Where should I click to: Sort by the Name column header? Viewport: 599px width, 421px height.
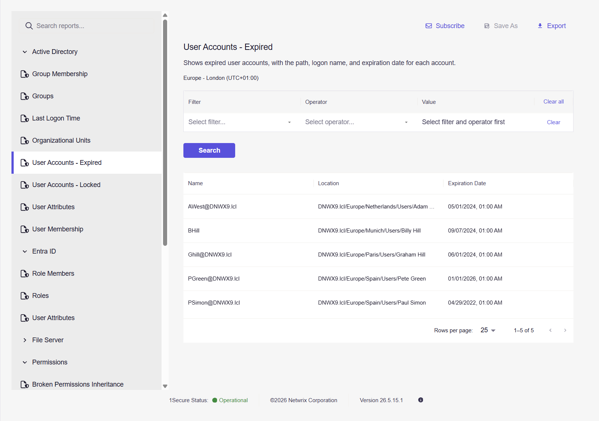coord(195,183)
